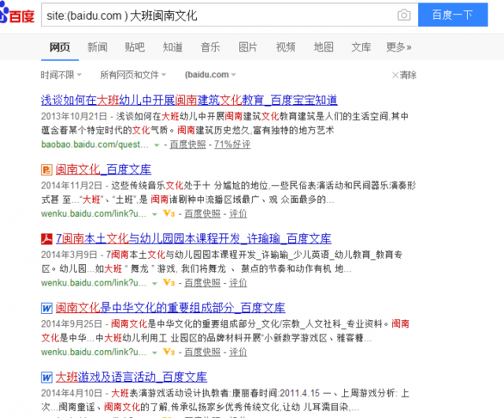Click wenku.baidu.com URL under 闽南文化_百度文库

(94, 214)
